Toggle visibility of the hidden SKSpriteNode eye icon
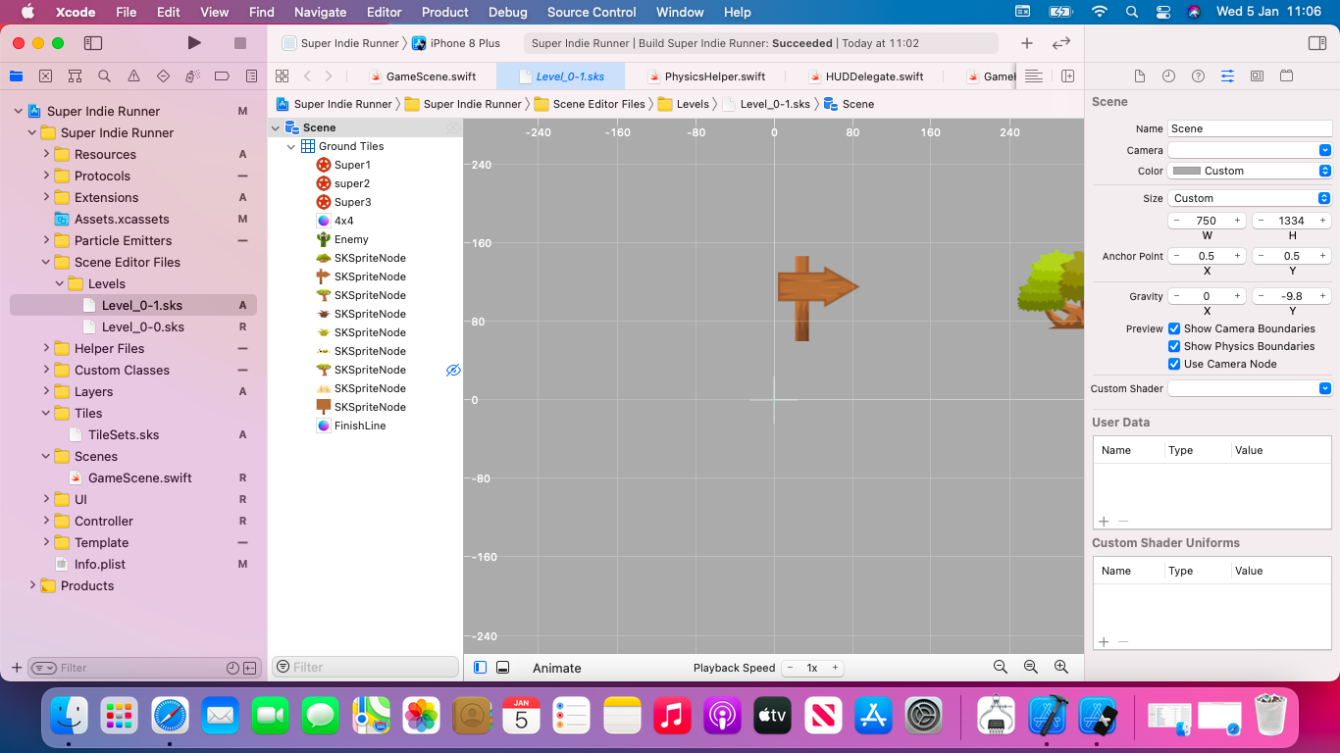 [x=452, y=370]
